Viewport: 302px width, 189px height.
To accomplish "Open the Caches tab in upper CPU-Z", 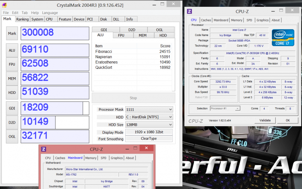I will [206, 20].
